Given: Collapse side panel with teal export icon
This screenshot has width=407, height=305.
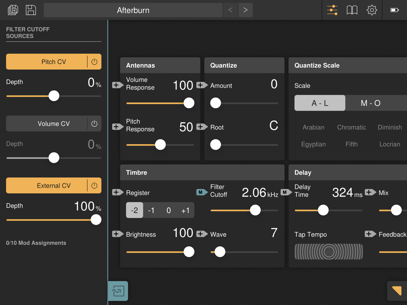Looking at the screenshot, I should pyautogui.click(x=118, y=291).
